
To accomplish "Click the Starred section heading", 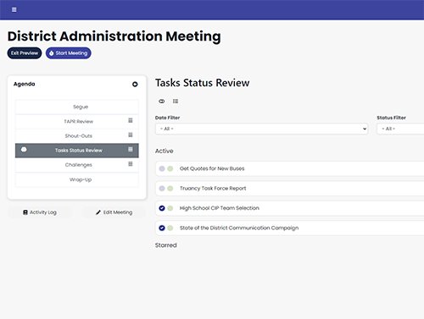I will pyautogui.click(x=166, y=245).
